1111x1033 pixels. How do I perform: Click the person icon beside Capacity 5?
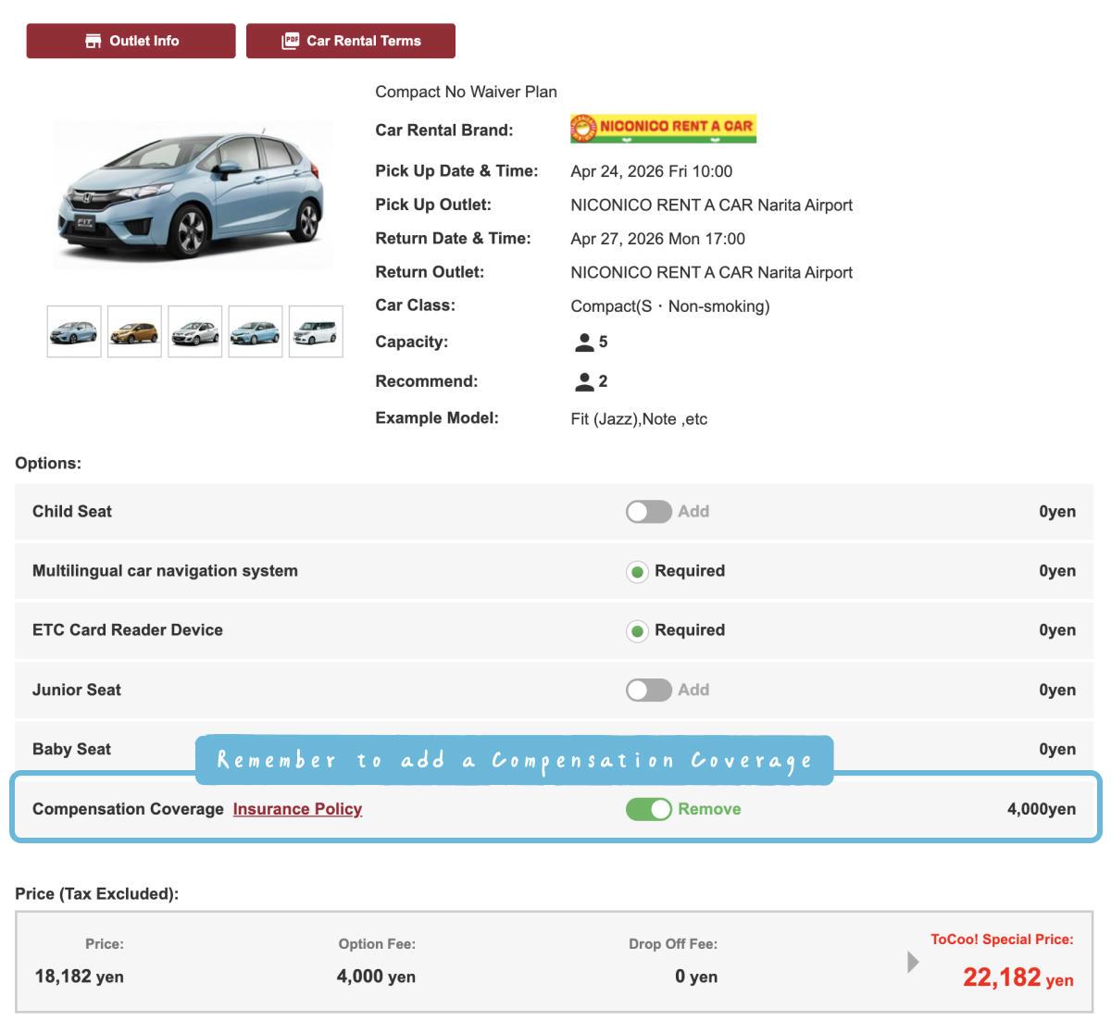pyautogui.click(x=584, y=342)
